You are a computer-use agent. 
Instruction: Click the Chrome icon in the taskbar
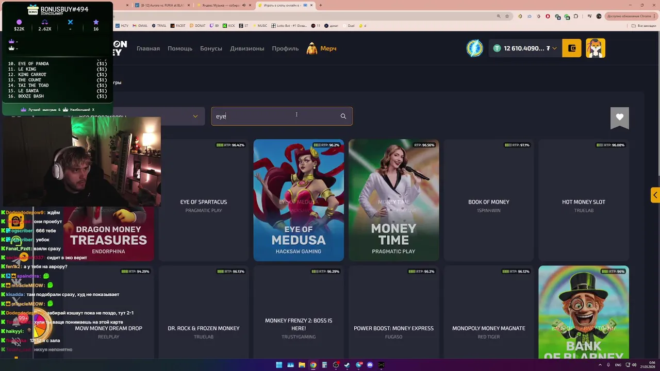313,365
